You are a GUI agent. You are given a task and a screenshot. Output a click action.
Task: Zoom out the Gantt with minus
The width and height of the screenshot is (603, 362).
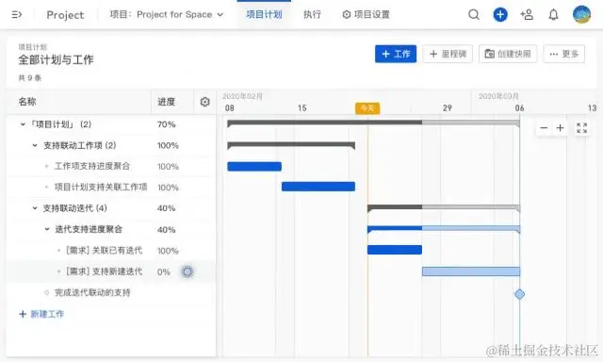[544, 127]
